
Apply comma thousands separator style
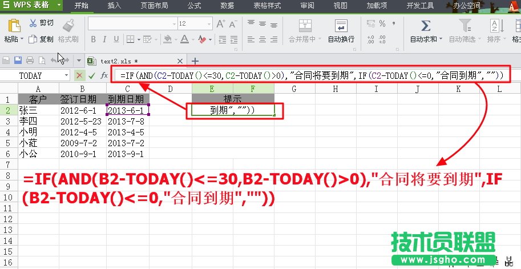point(394,23)
